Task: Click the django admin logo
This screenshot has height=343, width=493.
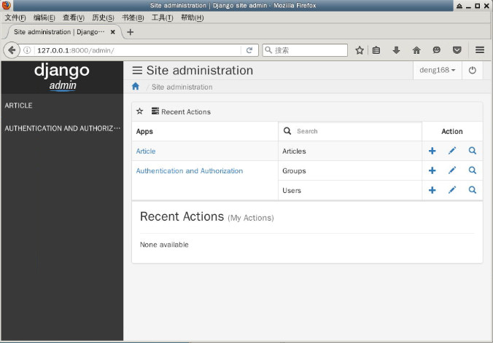Action: pos(62,77)
